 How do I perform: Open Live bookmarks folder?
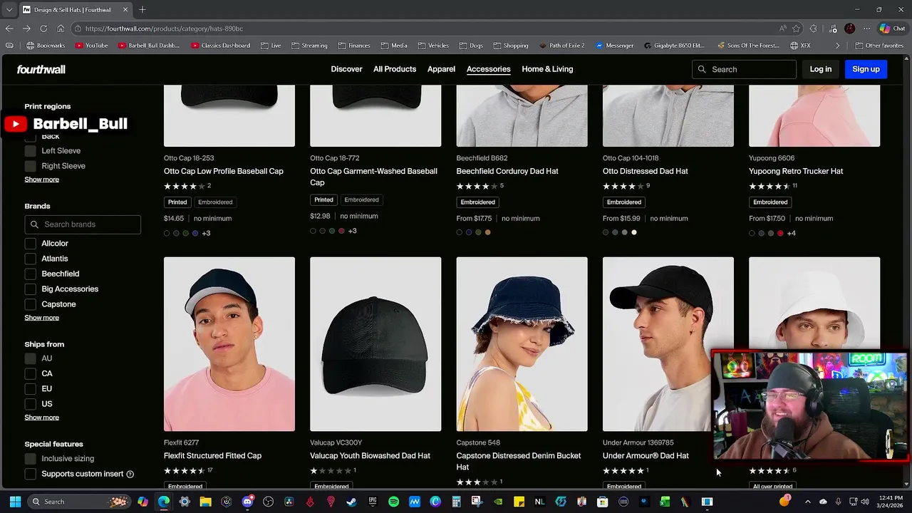tap(271, 46)
